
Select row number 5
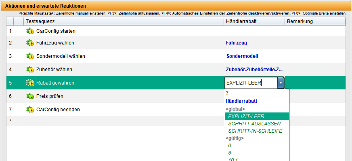click(x=10, y=83)
